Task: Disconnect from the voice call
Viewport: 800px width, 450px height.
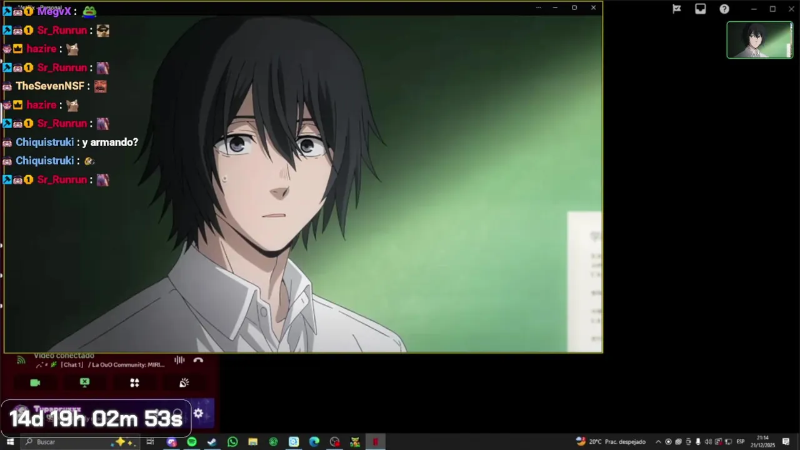Action: (198, 360)
